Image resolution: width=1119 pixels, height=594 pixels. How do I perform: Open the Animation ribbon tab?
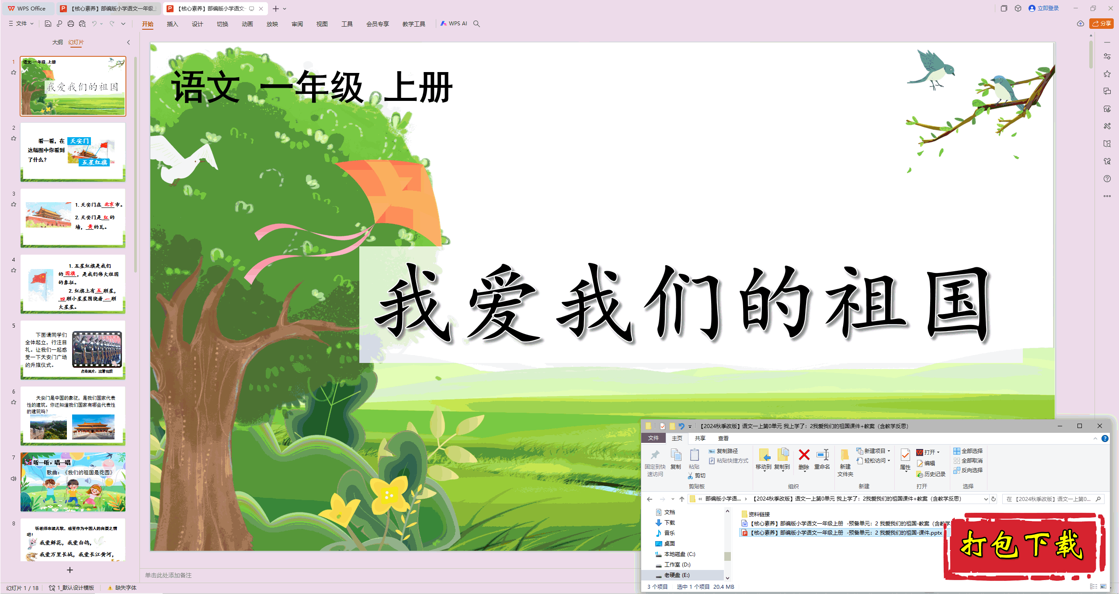(247, 24)
